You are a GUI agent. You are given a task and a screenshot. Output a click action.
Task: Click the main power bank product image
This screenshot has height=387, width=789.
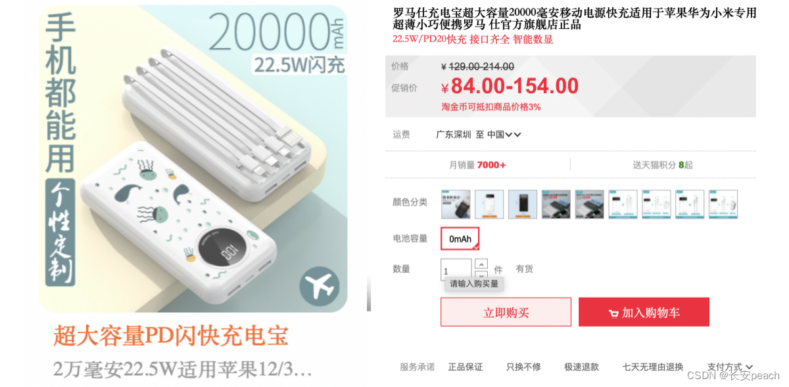193,159
